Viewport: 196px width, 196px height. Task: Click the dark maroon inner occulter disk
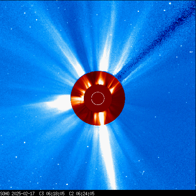click(x=98, y=98)
